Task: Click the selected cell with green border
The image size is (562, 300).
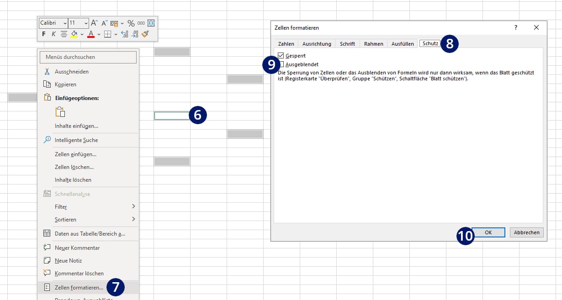Action: (x=172, y=116)
